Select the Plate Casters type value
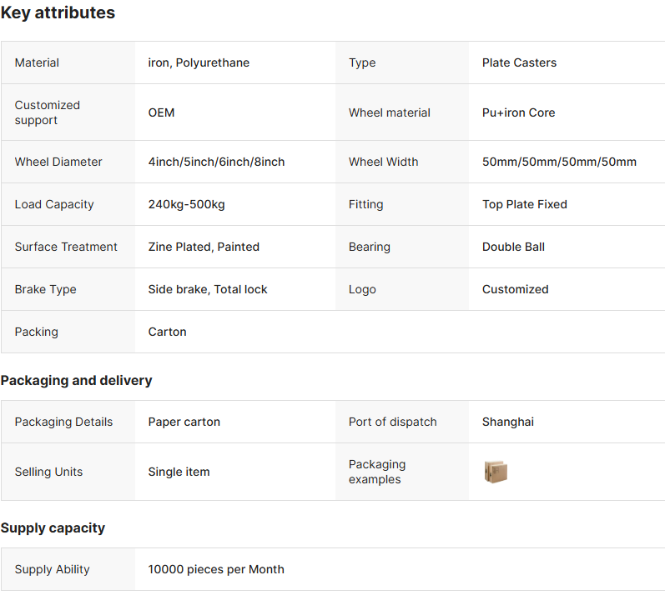This screenshot has height=605, width=665. [x=519, y=63]
